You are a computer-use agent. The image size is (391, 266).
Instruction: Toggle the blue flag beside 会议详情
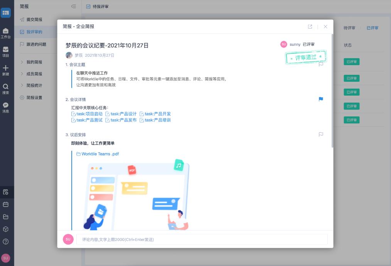click(x=320, y=99)
